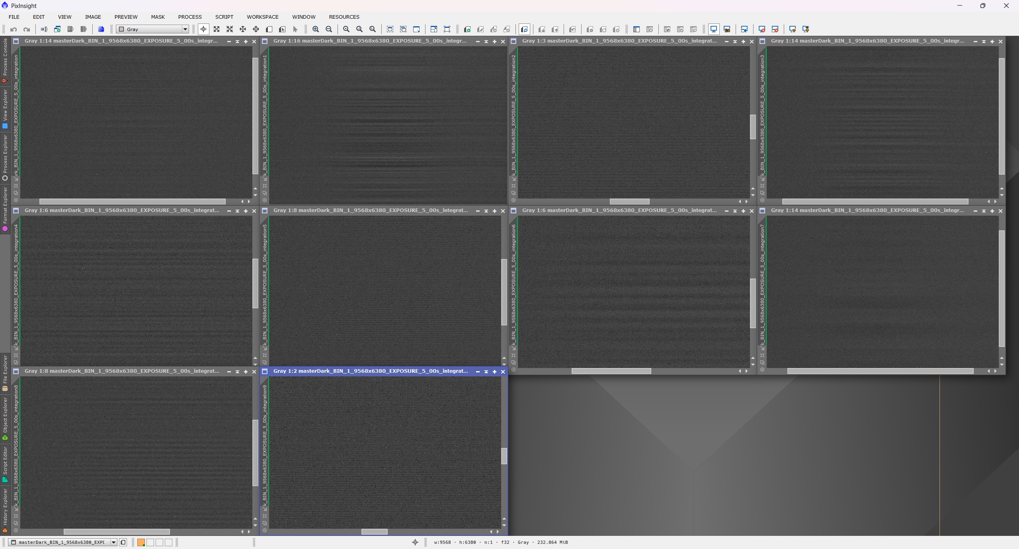1019x549 pixels.
Task: Shade the integration window titled Gray 1:16
Action: (486, 41)
